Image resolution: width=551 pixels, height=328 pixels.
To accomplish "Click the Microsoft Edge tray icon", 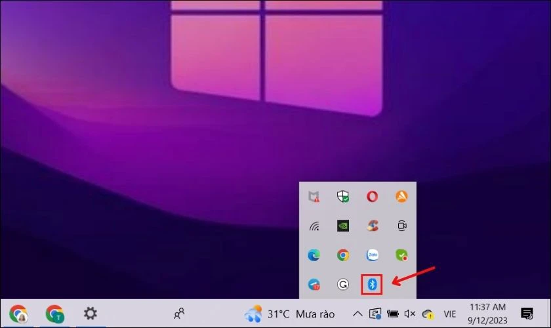I will (x=314, y=255).
